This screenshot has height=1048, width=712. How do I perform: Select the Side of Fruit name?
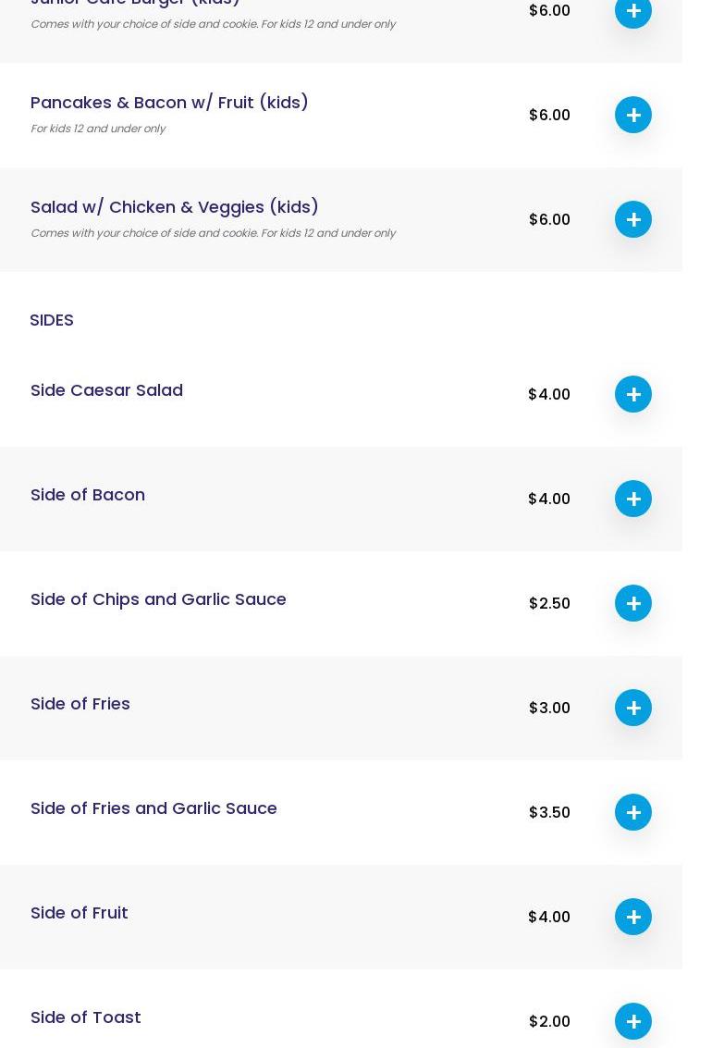(80, 913)
